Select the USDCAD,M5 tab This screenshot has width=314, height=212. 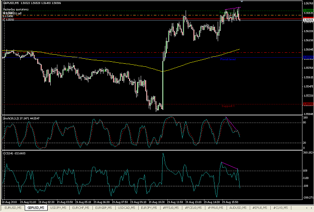pos(127,208)
